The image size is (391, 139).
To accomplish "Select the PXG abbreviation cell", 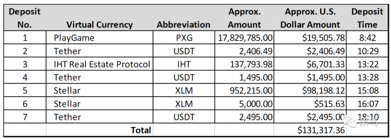I will (x=184, y=38).
